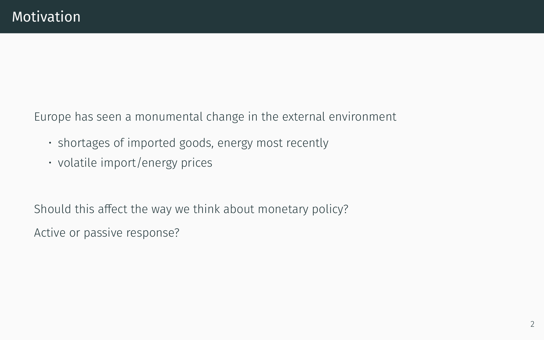Click the words monetary policy
The image size is (544, 340).
point(303,209)
